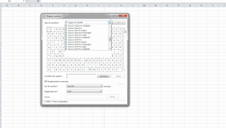Click the Cerca search text field

click(x=85, y=97)
